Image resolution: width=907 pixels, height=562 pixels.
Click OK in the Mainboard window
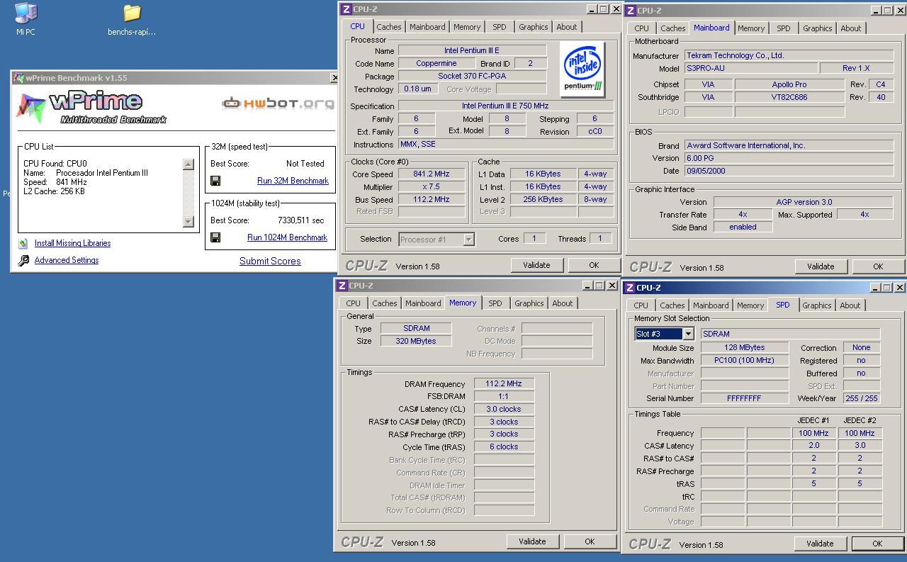(x=878, y=266)
